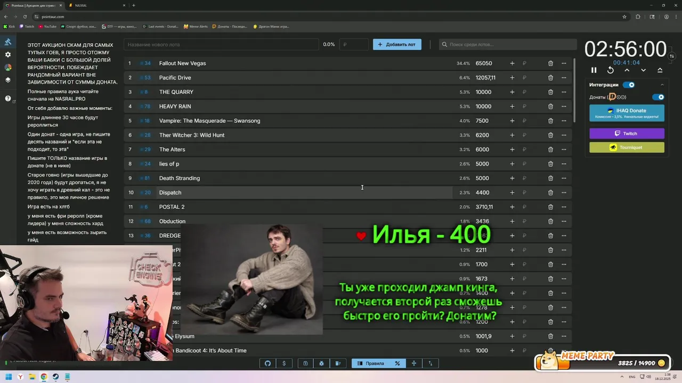Open Steam from the taskbar
The height and width of the screenshot is (383, 682).
coord(55,377)
